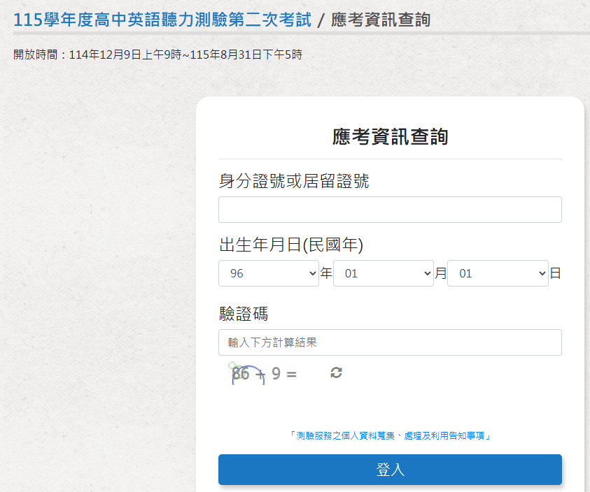Click the 驗證碼 answer input box
This screenshot has width=590, height=492.
tap(390, 342)
